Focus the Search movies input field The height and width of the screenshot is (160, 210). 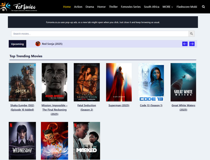tap(100, 34)
